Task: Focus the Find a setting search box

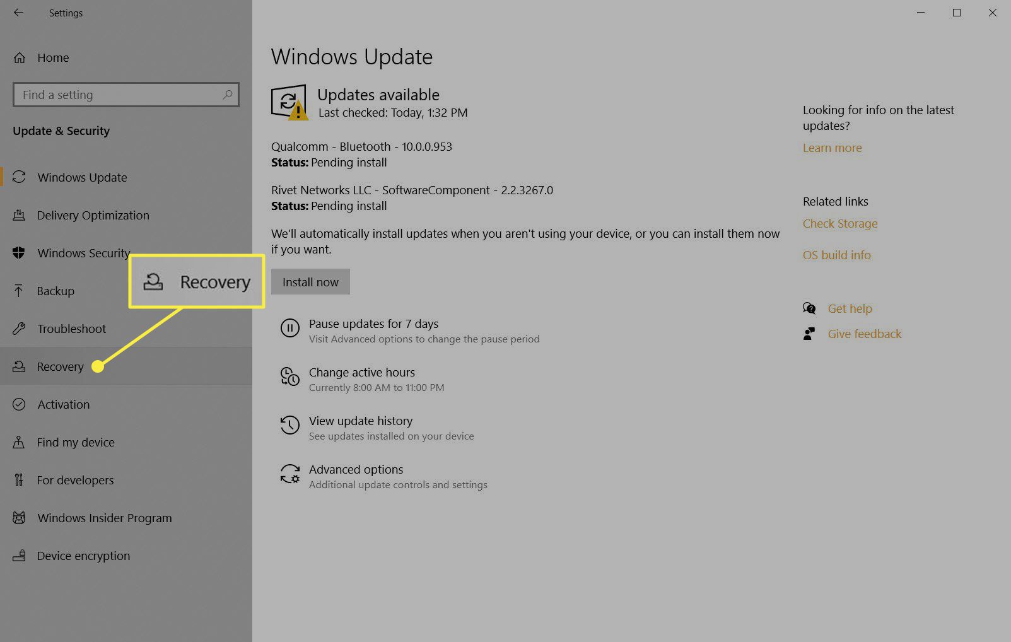Action: pyautogui.click(x=126, y=95)
